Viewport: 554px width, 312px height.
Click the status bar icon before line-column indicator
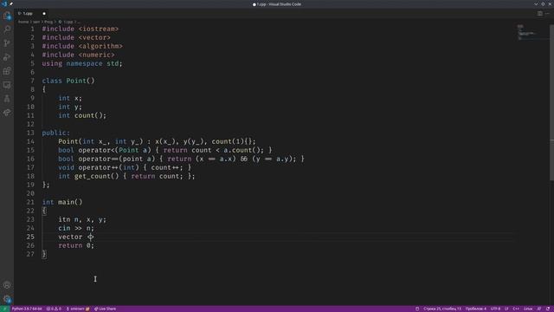point(417,309)
